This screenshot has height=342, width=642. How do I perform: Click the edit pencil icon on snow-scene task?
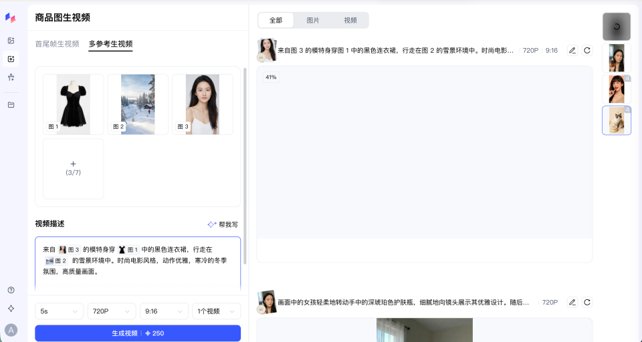pyautogui.click(x=572, y=50)
